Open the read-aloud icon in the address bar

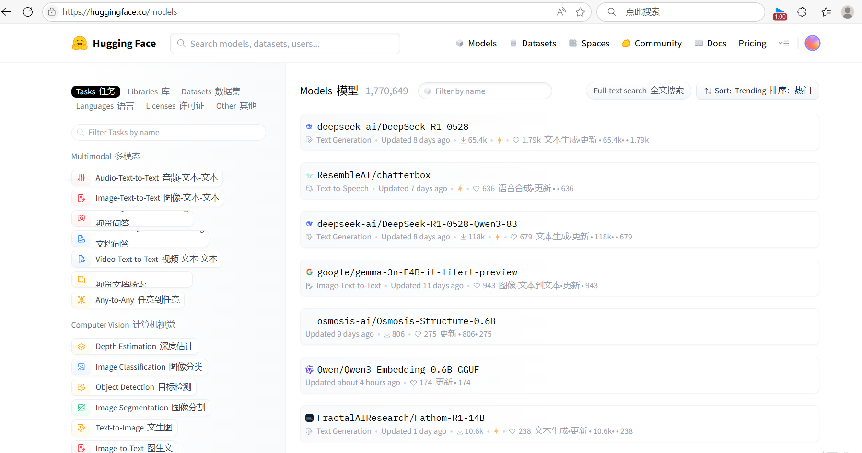point(561,12)
